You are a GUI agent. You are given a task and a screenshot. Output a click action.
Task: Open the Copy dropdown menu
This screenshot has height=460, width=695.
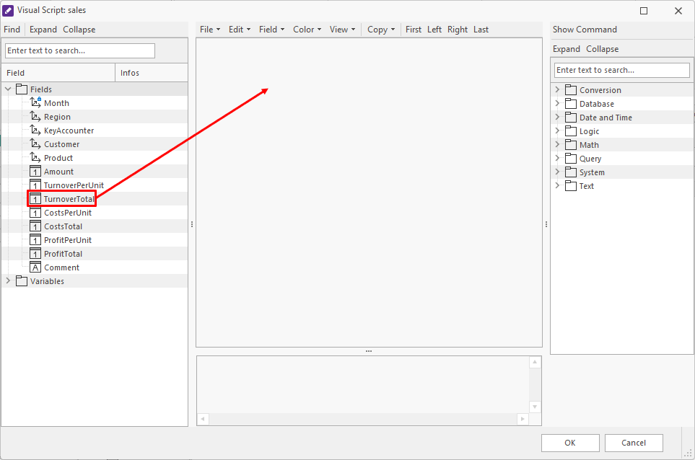tap(381, 30)
